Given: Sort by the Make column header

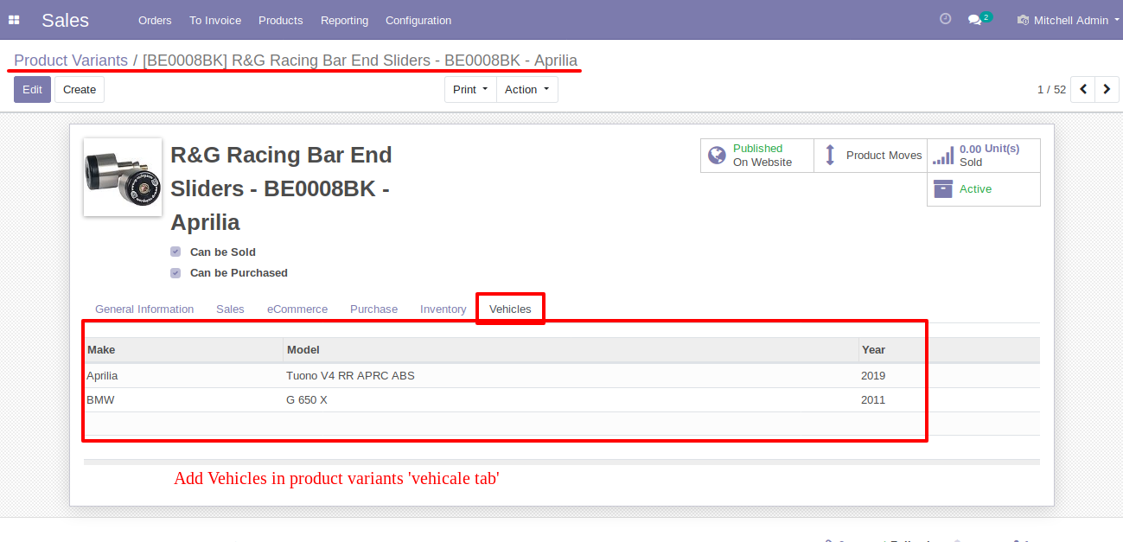Looking at the screenshot, I should 183,349.
